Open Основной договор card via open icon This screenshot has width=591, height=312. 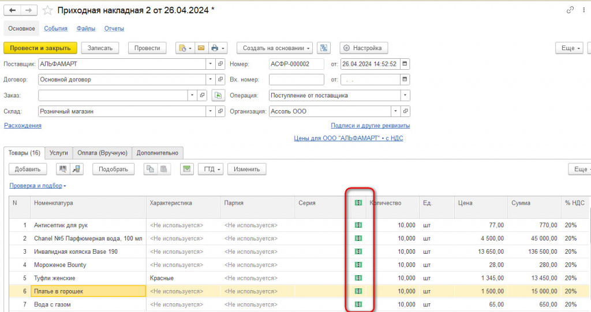coord(220,80)
